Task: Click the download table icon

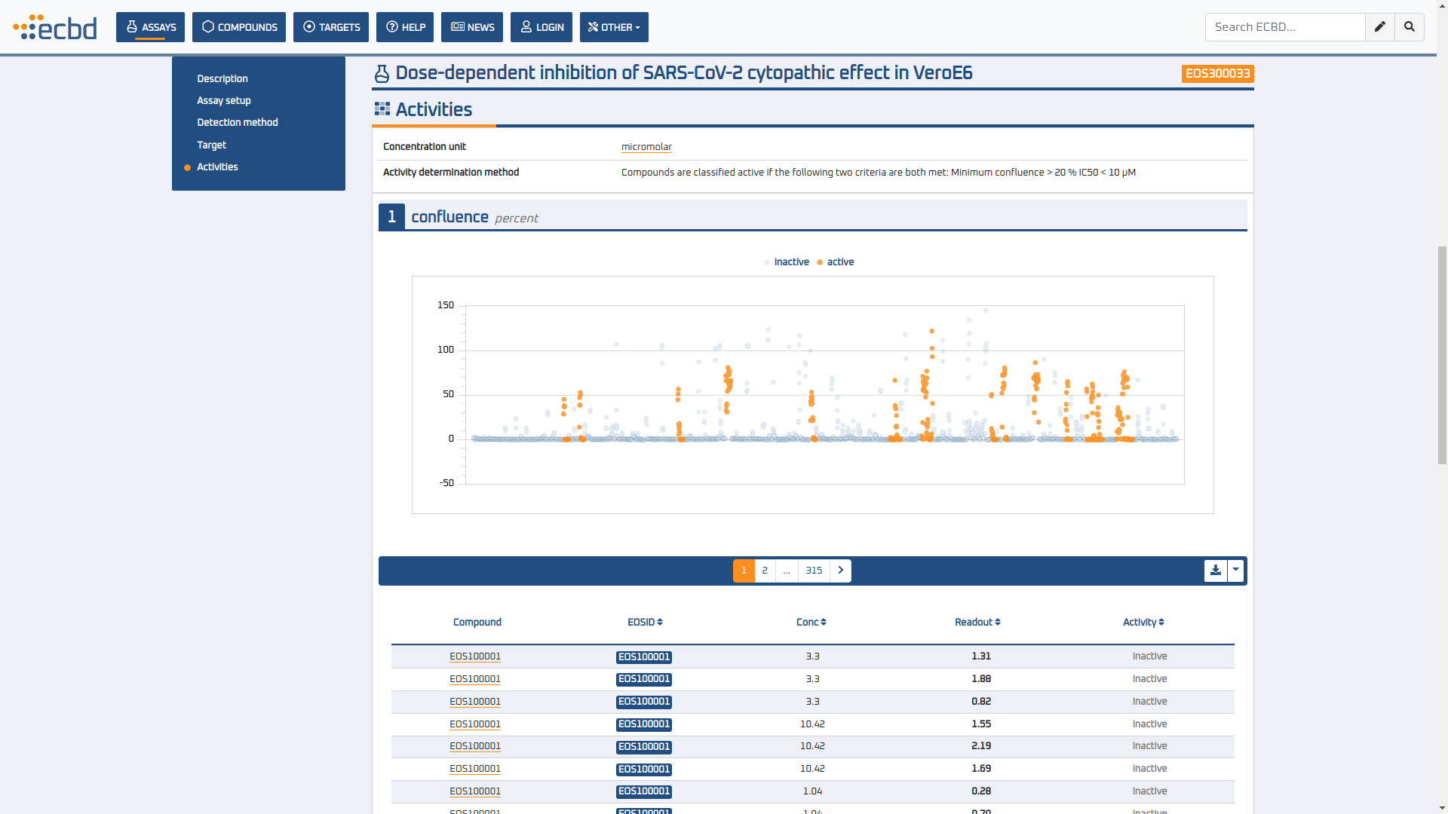Action: pos(1215,571)
